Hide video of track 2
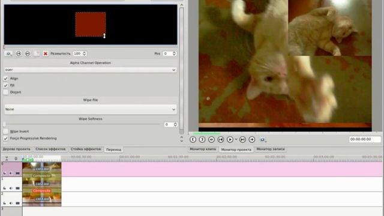The width and height of the screenshot is (384, 216). coord(17,203)
